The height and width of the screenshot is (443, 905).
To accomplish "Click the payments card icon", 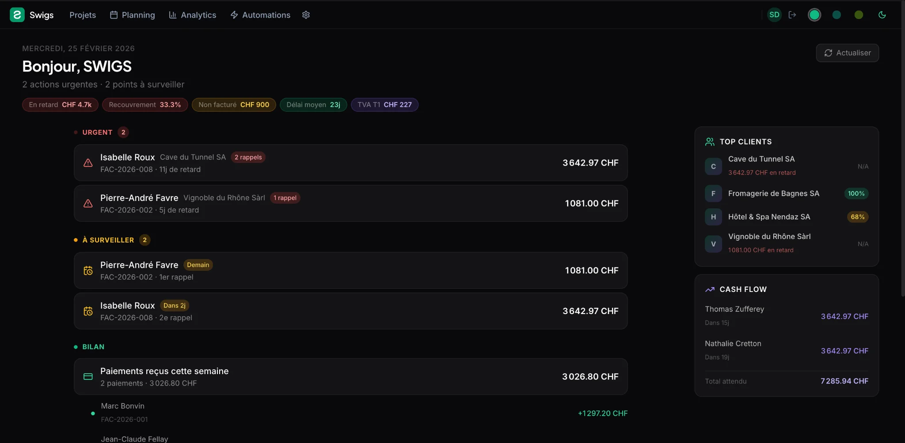I will 88,377.
